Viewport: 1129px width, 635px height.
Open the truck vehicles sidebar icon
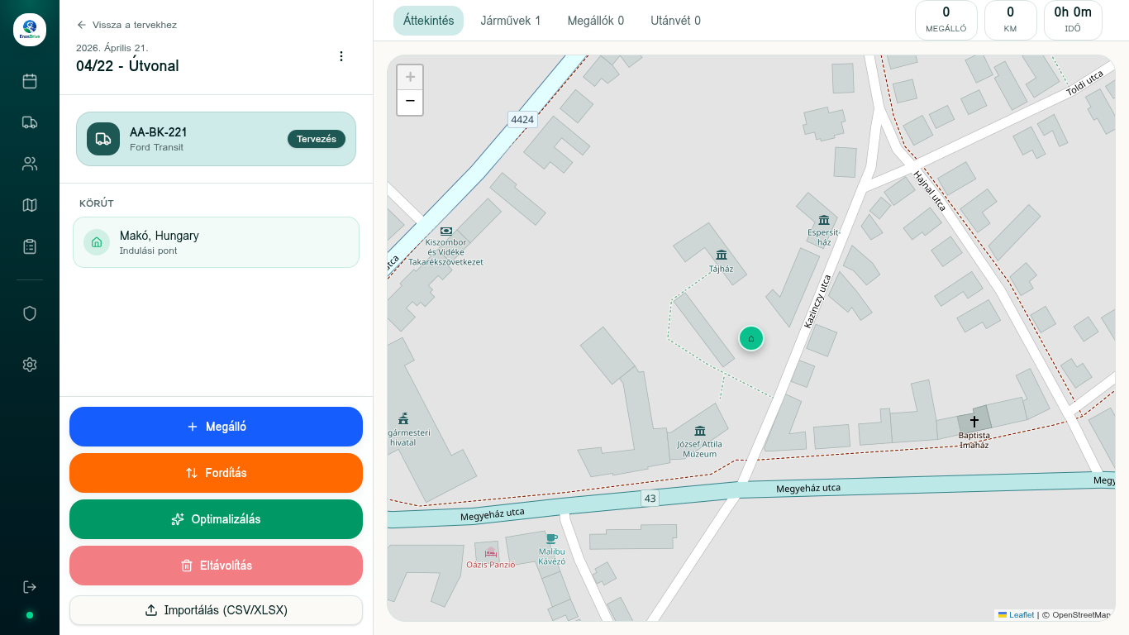[30, 122]
